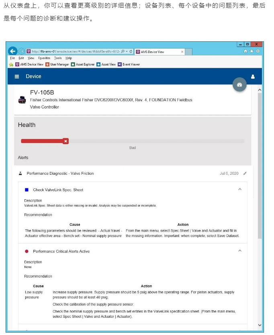Click the FV-105B valve device image
The width and height of the screenshot is (274, 335).
click(22, 100)
